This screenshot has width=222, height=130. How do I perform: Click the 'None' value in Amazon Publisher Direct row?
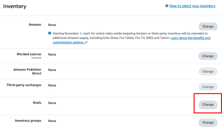[x=52, y=70]
